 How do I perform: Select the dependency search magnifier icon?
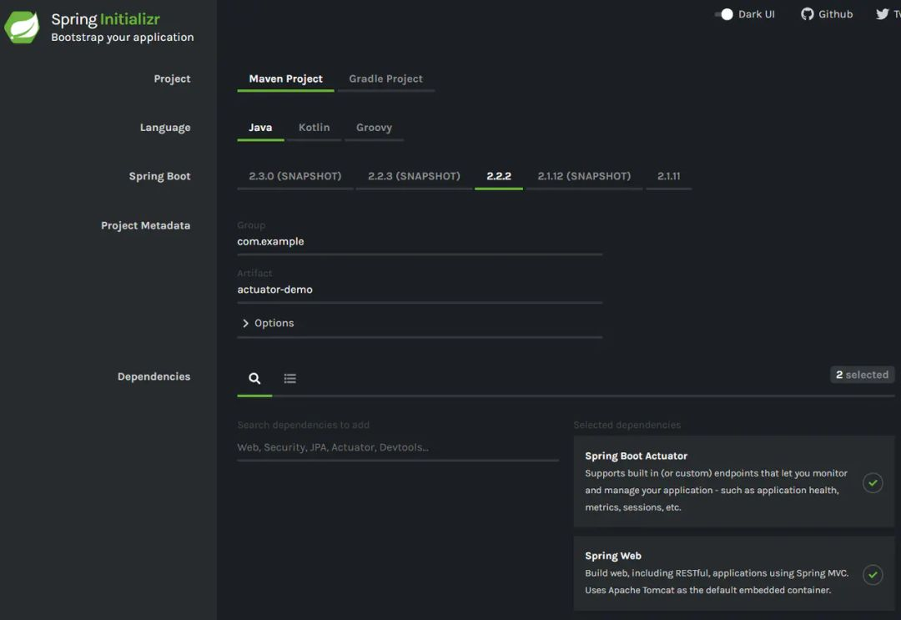254,378
